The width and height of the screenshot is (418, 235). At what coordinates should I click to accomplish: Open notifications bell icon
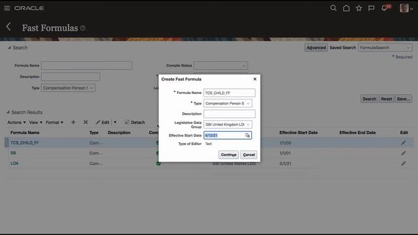tap(384, 8)
